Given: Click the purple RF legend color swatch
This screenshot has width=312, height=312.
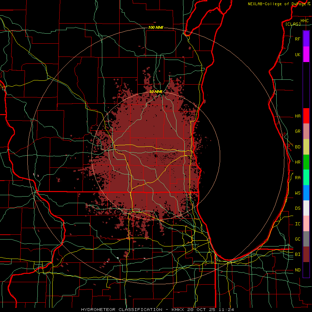Looking at the screenshot, I should pyautogui.click(x=306, y=39).
